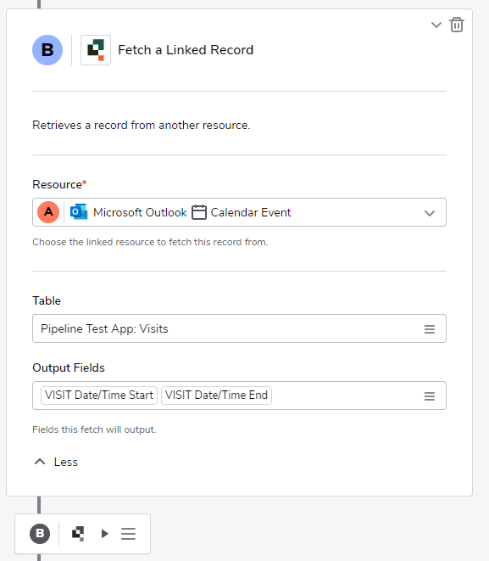Open the Resource dropdown arrow
This screenshot has height=561, width=489.
pos(430,213)
